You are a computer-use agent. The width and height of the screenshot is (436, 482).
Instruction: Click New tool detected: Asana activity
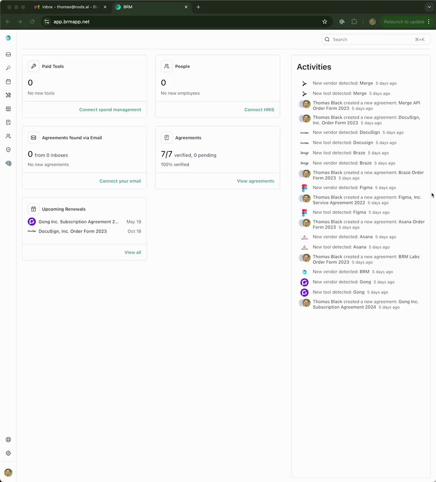click(x=351, y=247)
